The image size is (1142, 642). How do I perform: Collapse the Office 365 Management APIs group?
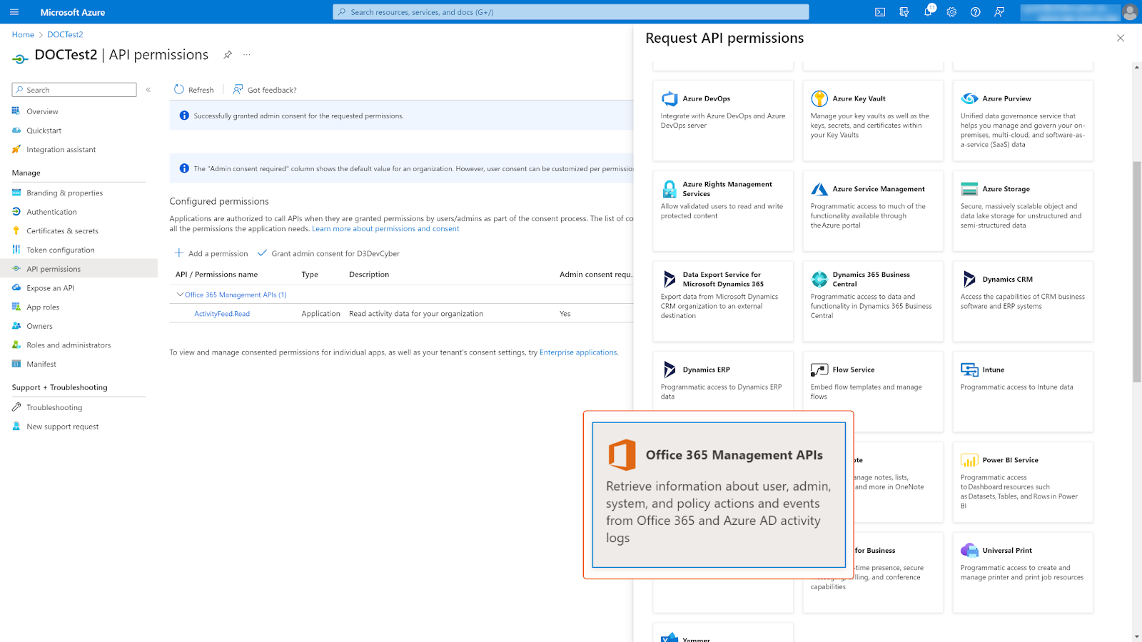180,295
